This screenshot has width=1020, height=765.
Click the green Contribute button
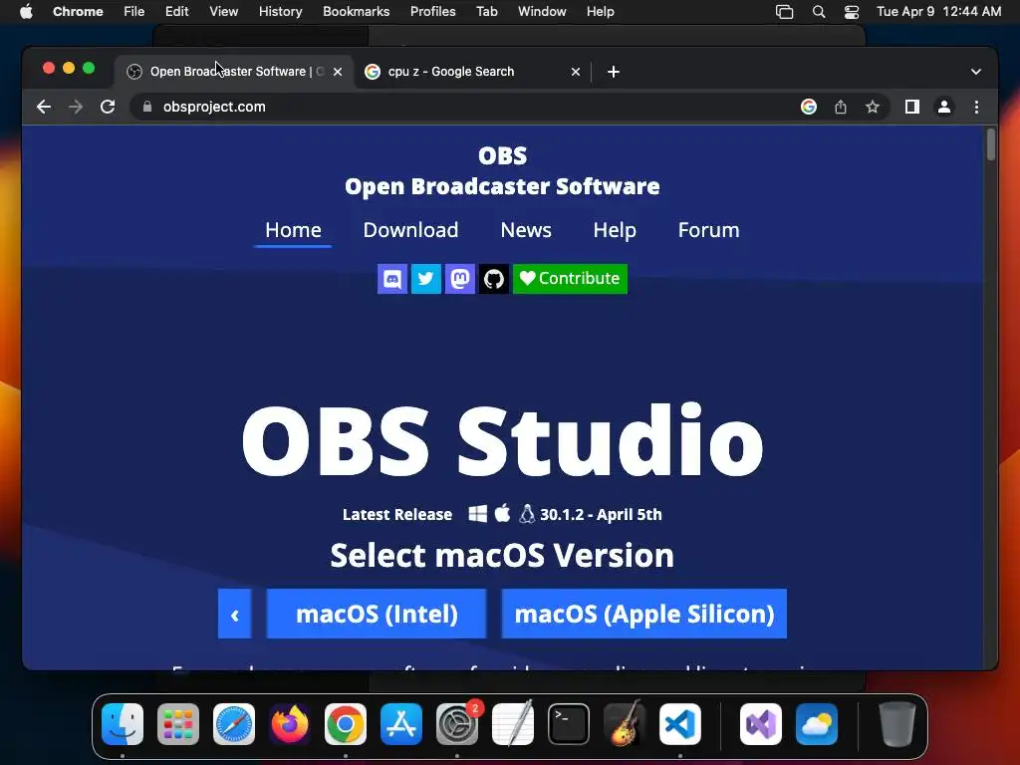coord(570,279)
